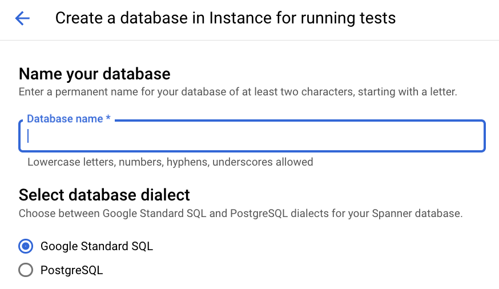Click the PostgreSQL option label text
The width and height of the screenshot is (499, 289).
[71, 270]
